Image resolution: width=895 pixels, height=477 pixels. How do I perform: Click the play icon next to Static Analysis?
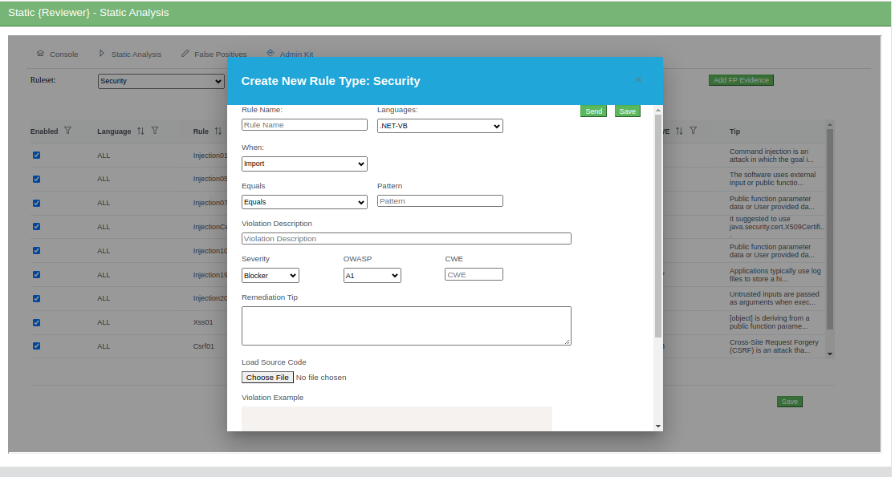click(101, 54)
